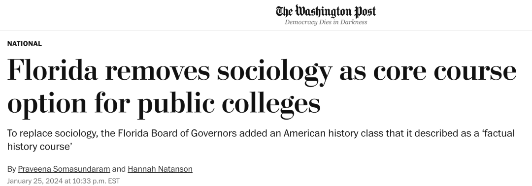The height and width of the screenshot is (186, 532).
Task: Open the NATIONAL section link
Action: pyautogui.click(x=25, y=43)
